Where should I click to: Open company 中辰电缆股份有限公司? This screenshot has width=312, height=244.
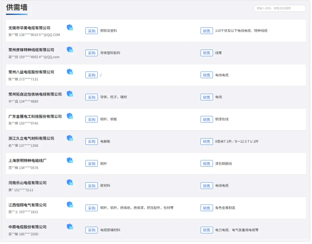point(27,227)
